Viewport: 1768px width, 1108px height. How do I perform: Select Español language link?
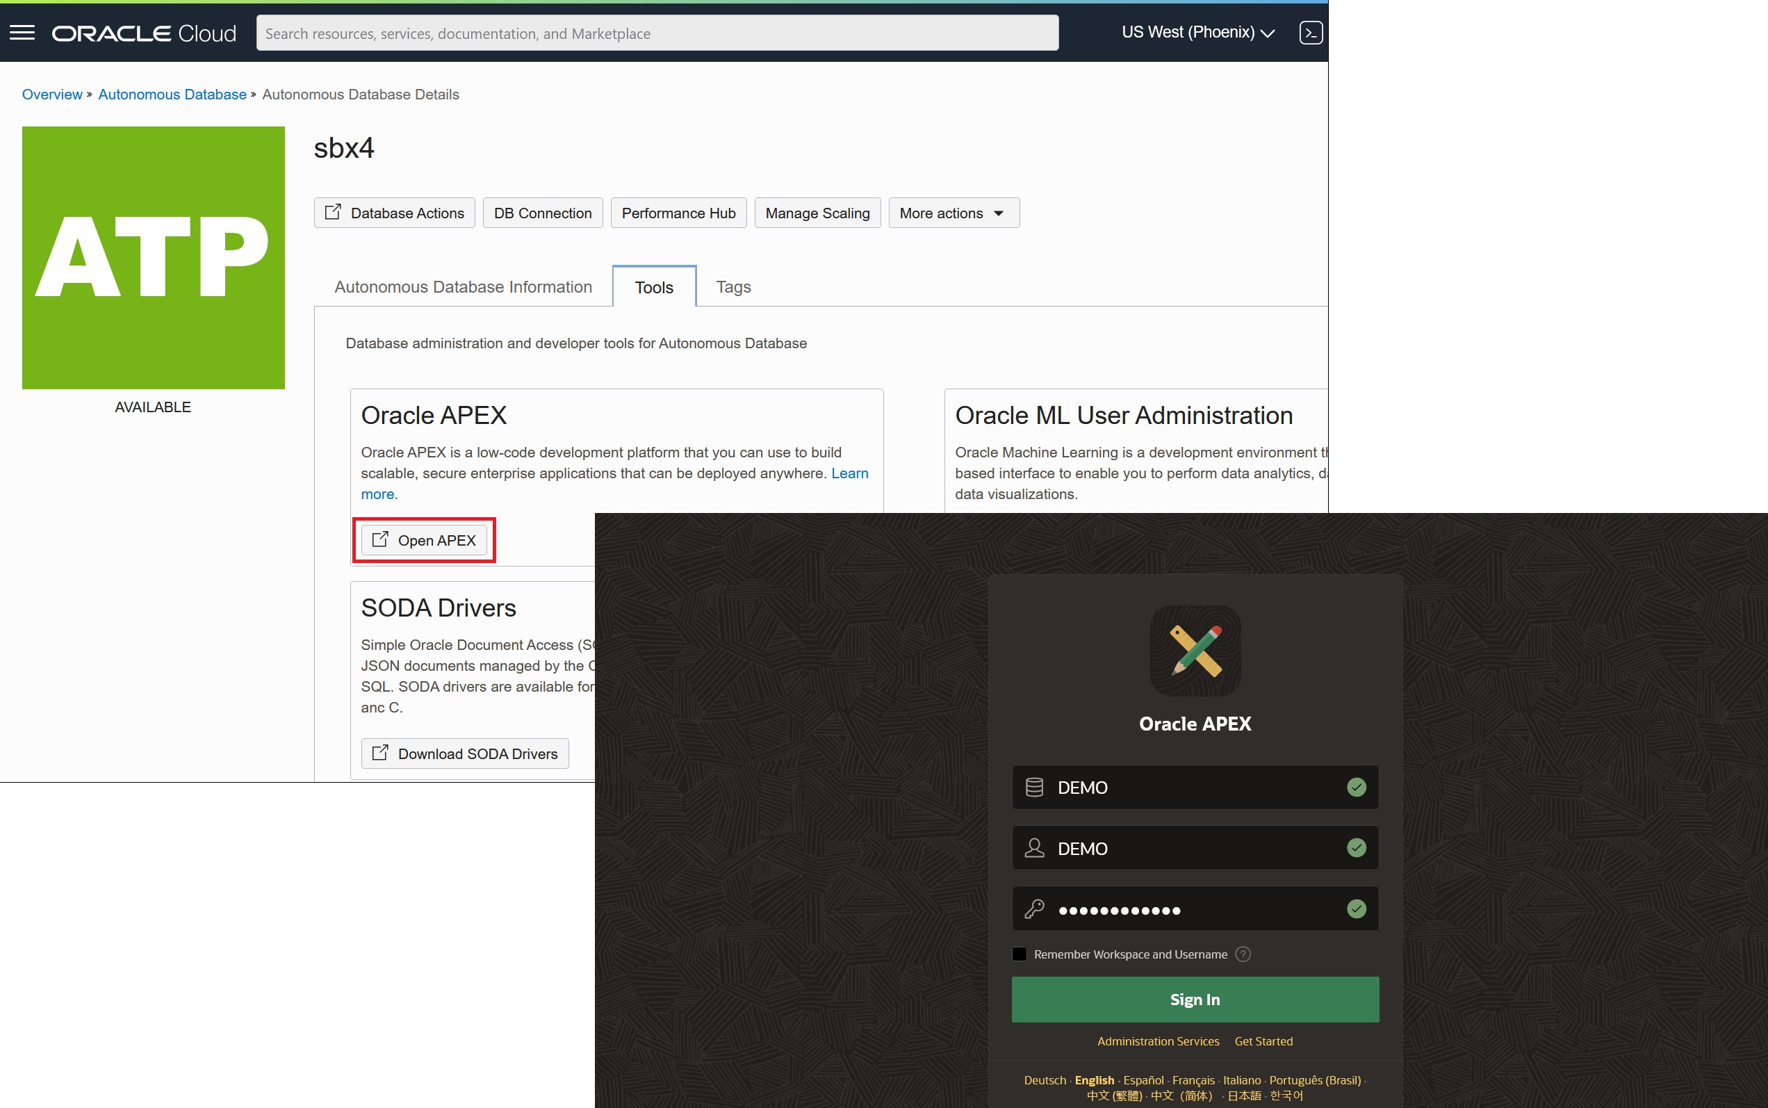click(1143, 1080)
